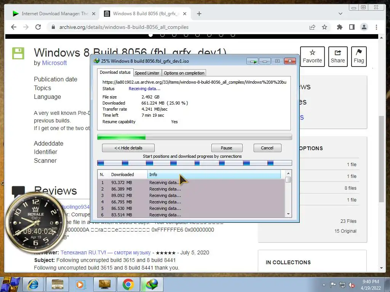Click the IDM globe icon in dialog title bar
This screenshot has width=390, height=292.
pos(96,61)
